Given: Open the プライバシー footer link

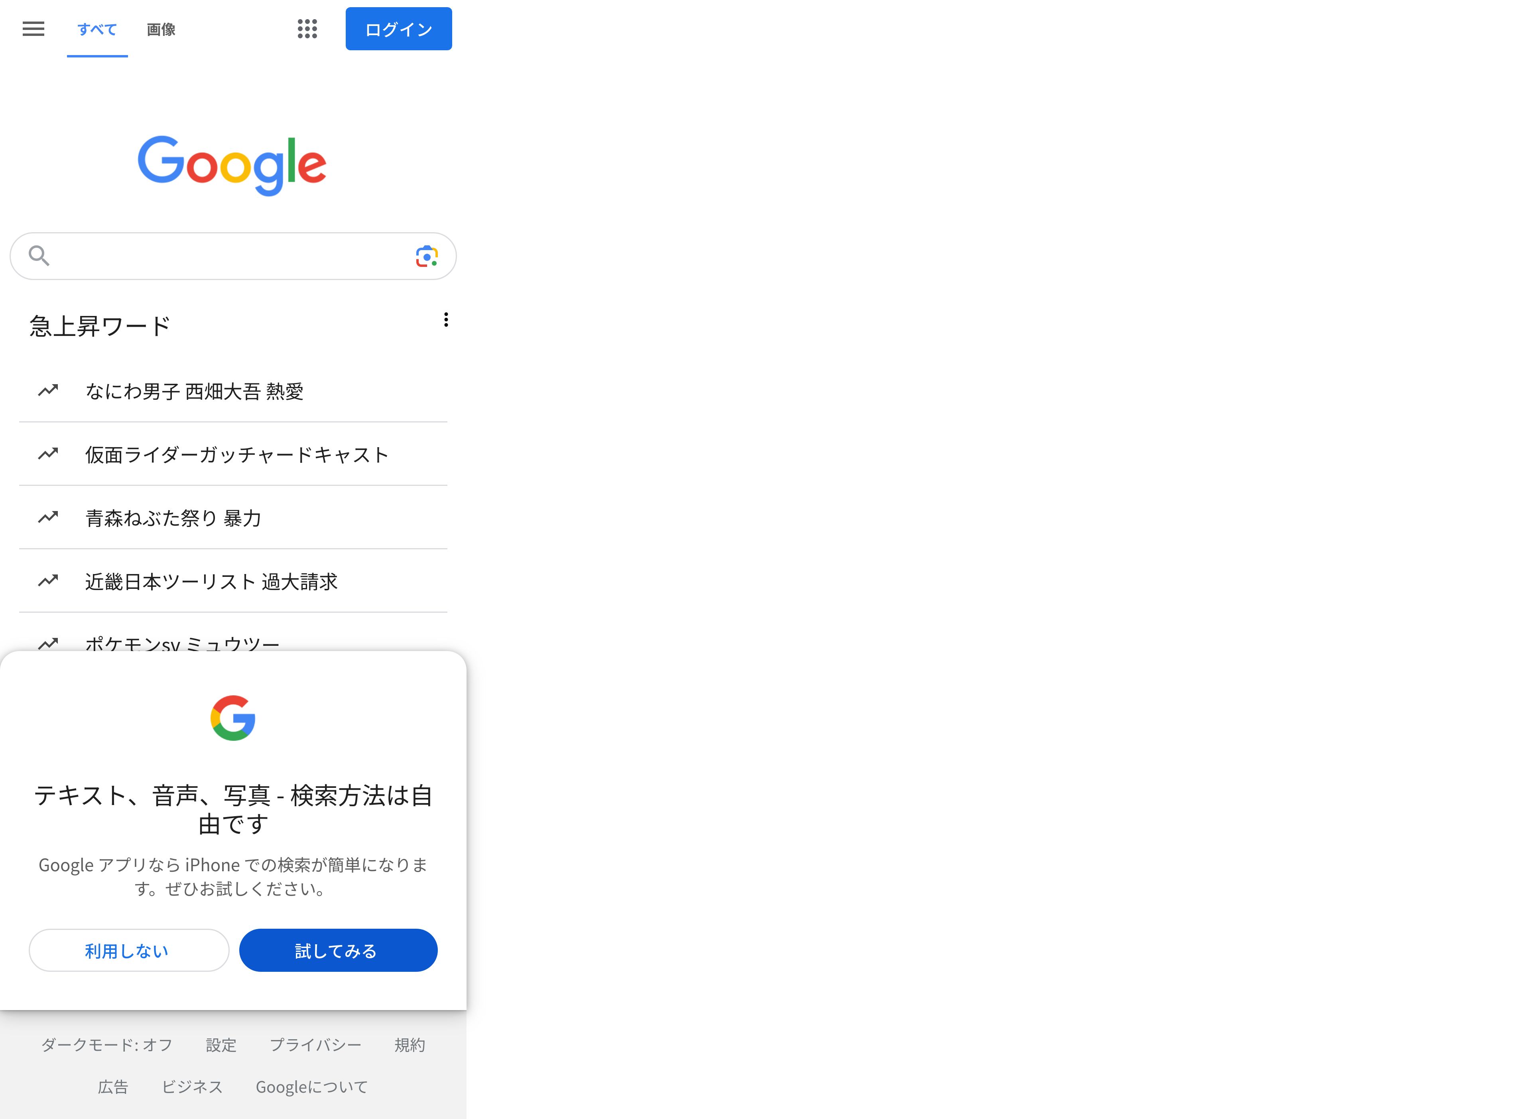Looking at the screenshot, I should (x=315, y=1045).
